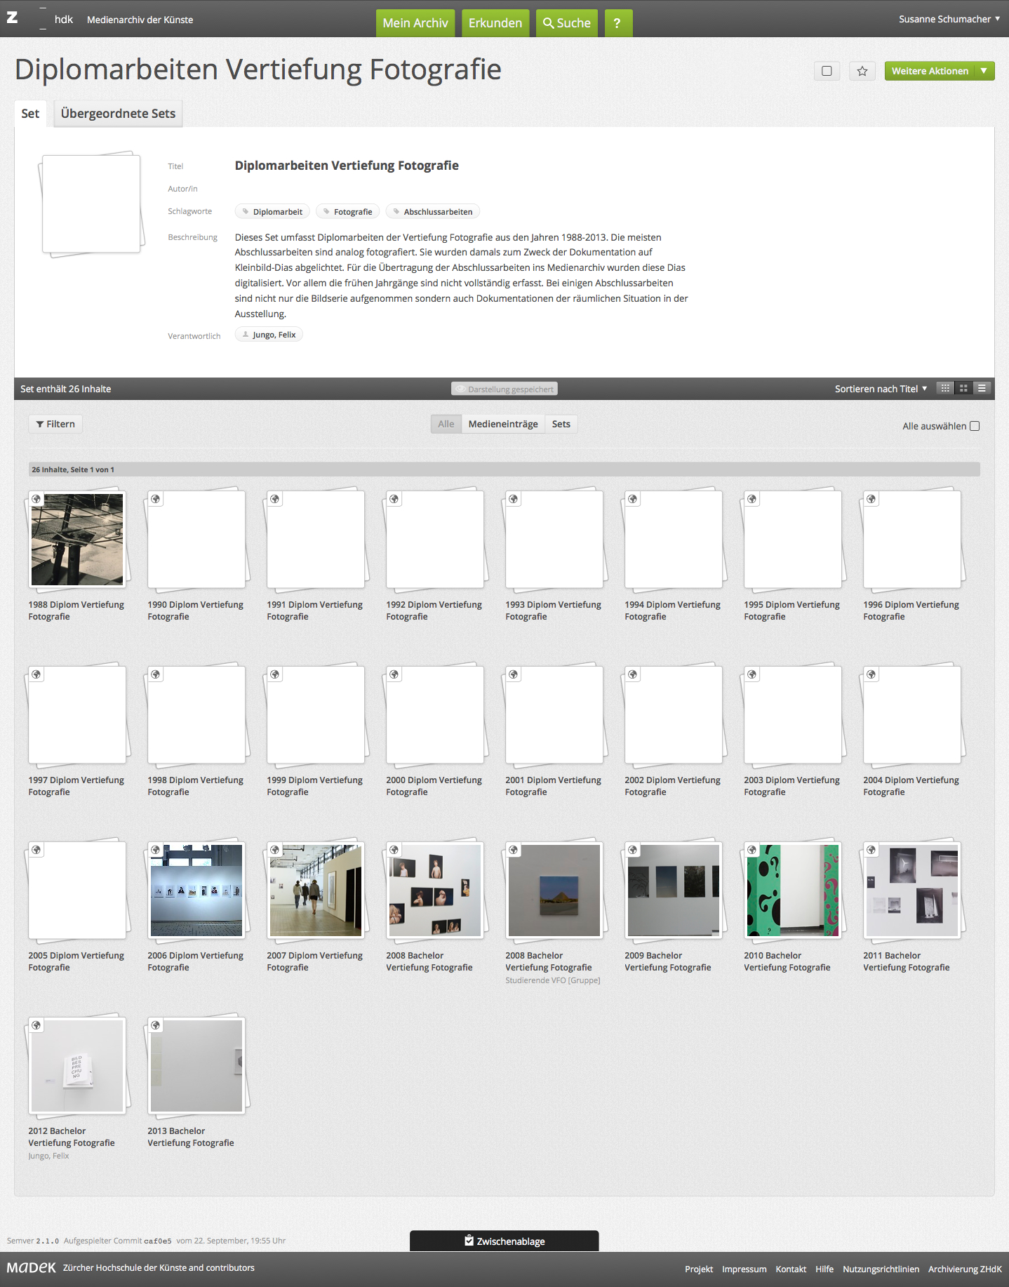The width and height of the screenshot is (1009, 1287).
Task: Switch to the Übergeordnete Sets tab
Action: (x=118, y=114)
